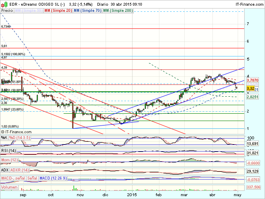
Task: Select the RSI (14) indicator label
Action: coord(9,151)
